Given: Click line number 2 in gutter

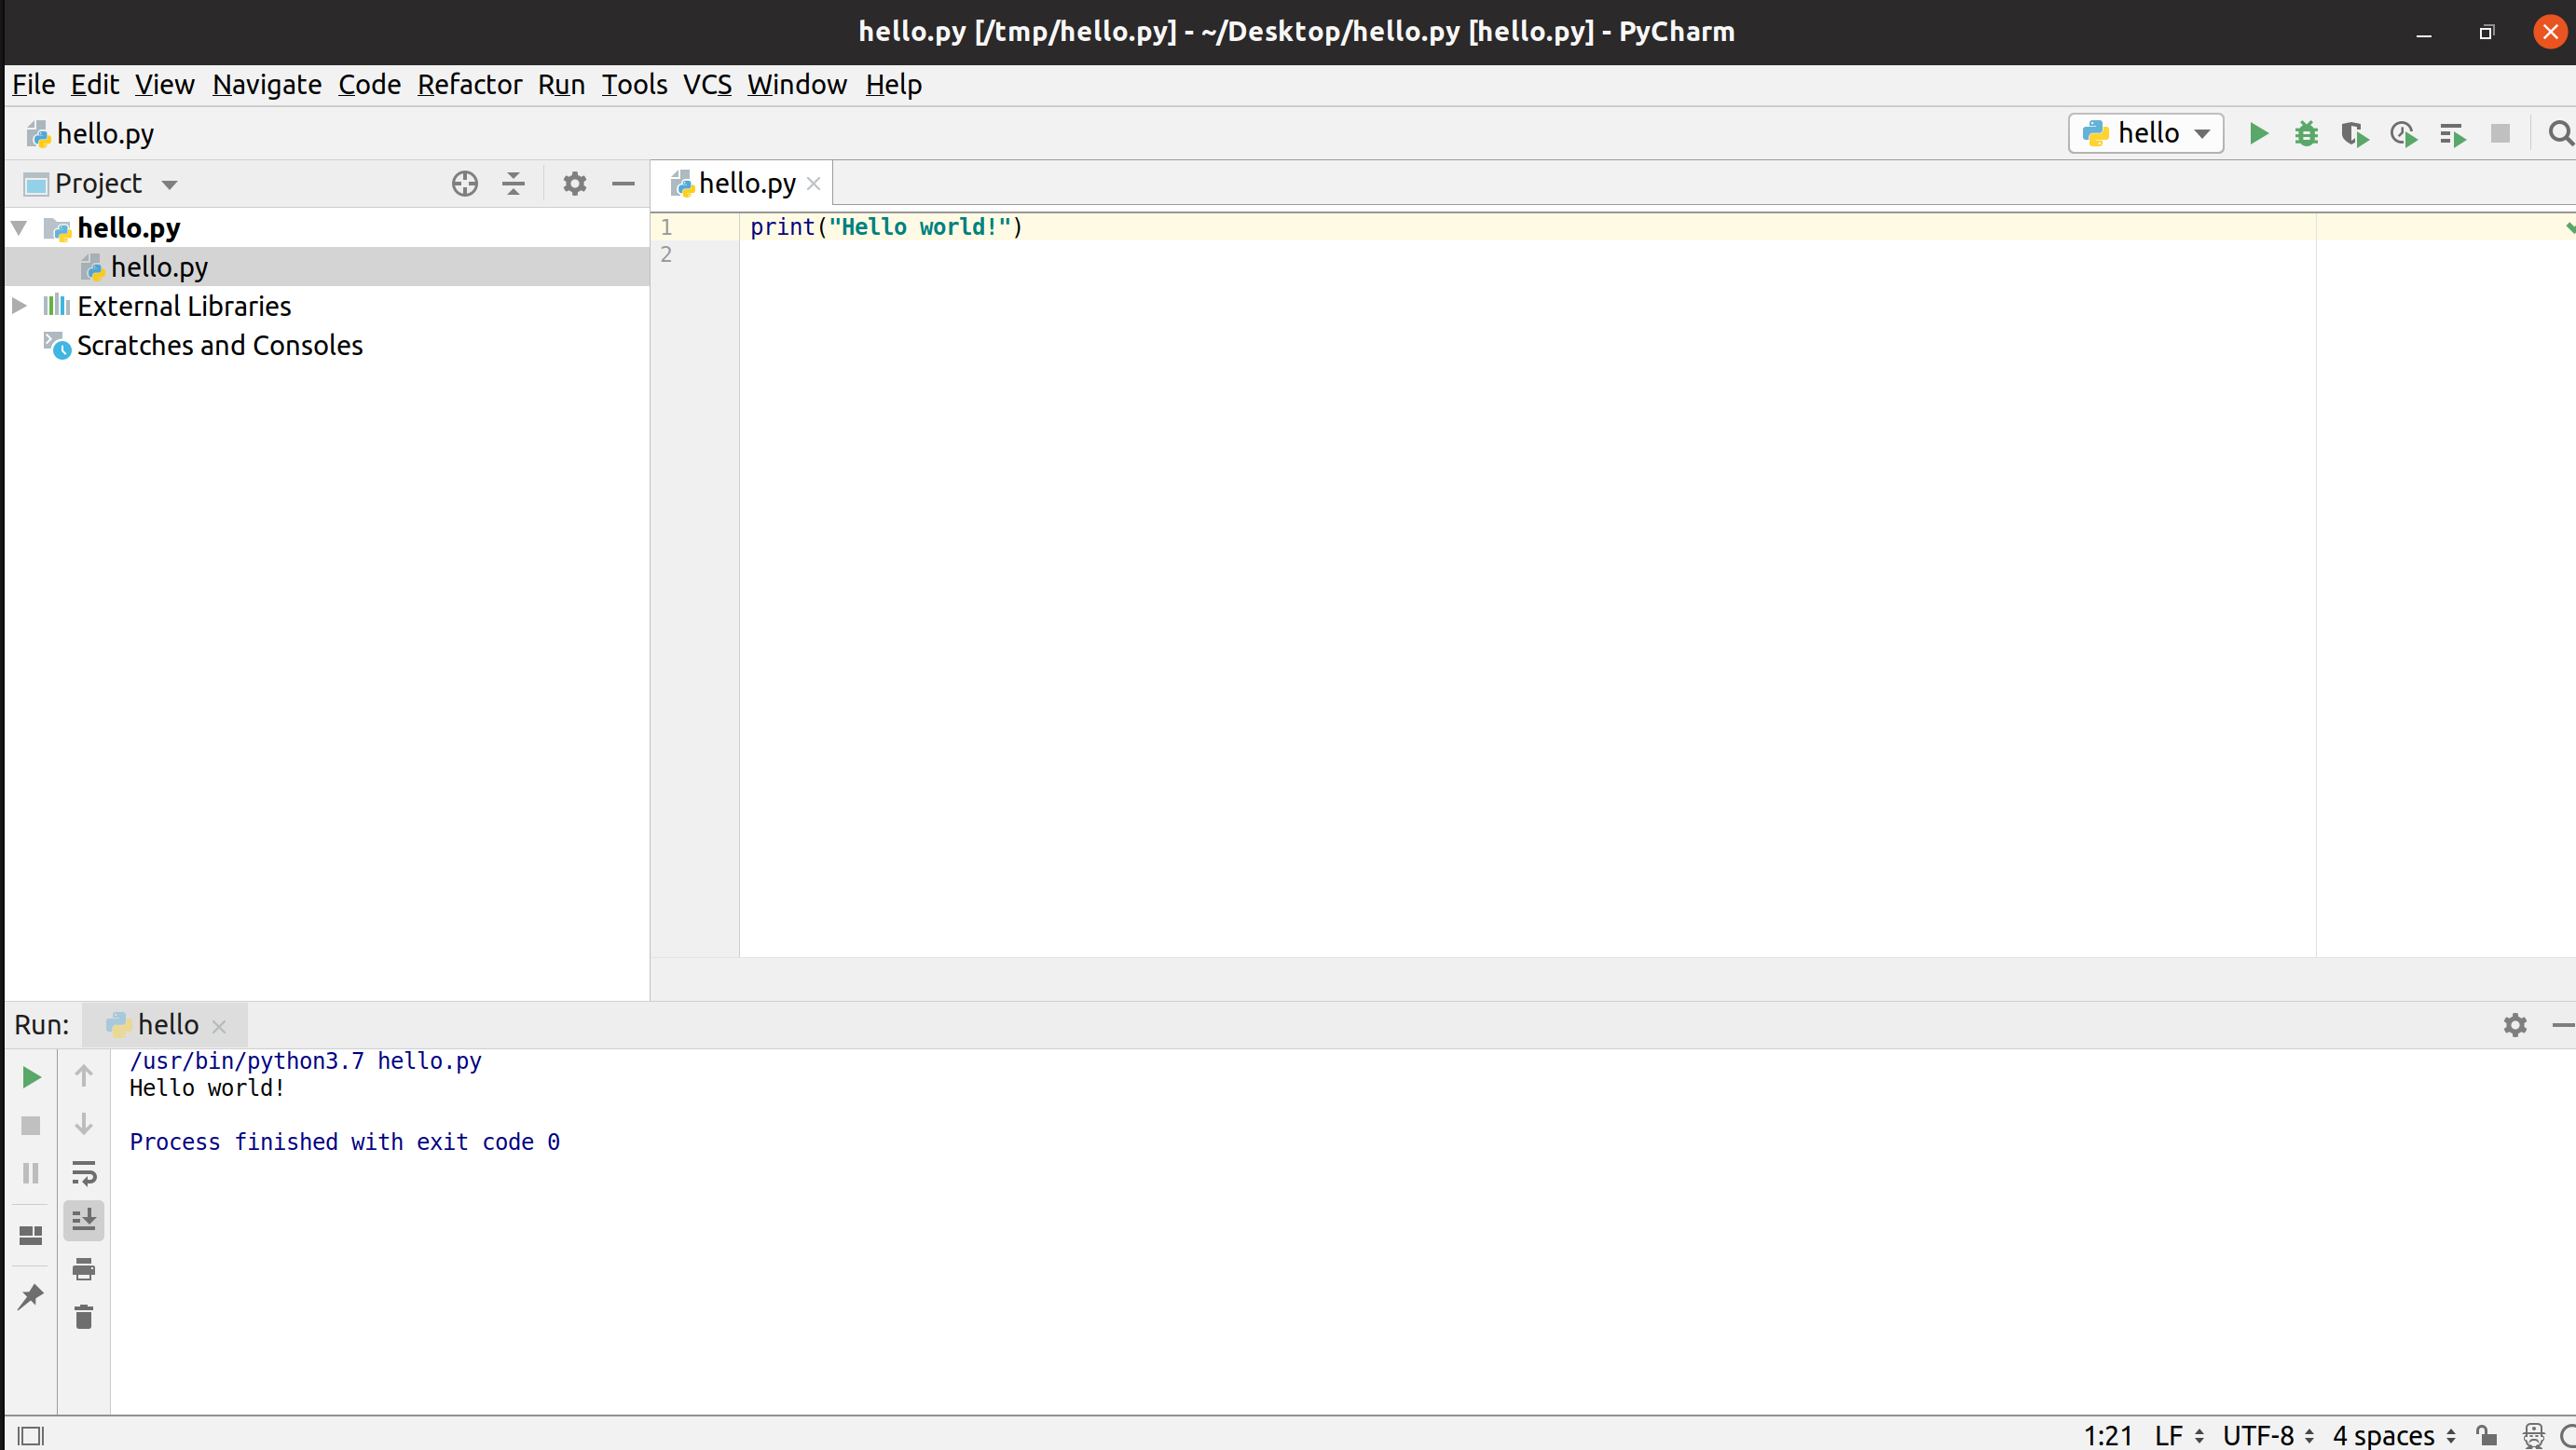Looking at the screenshot, I should point(666,255).
